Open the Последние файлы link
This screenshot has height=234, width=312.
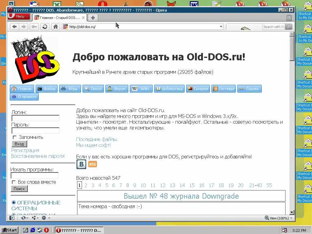click(97, 140)
